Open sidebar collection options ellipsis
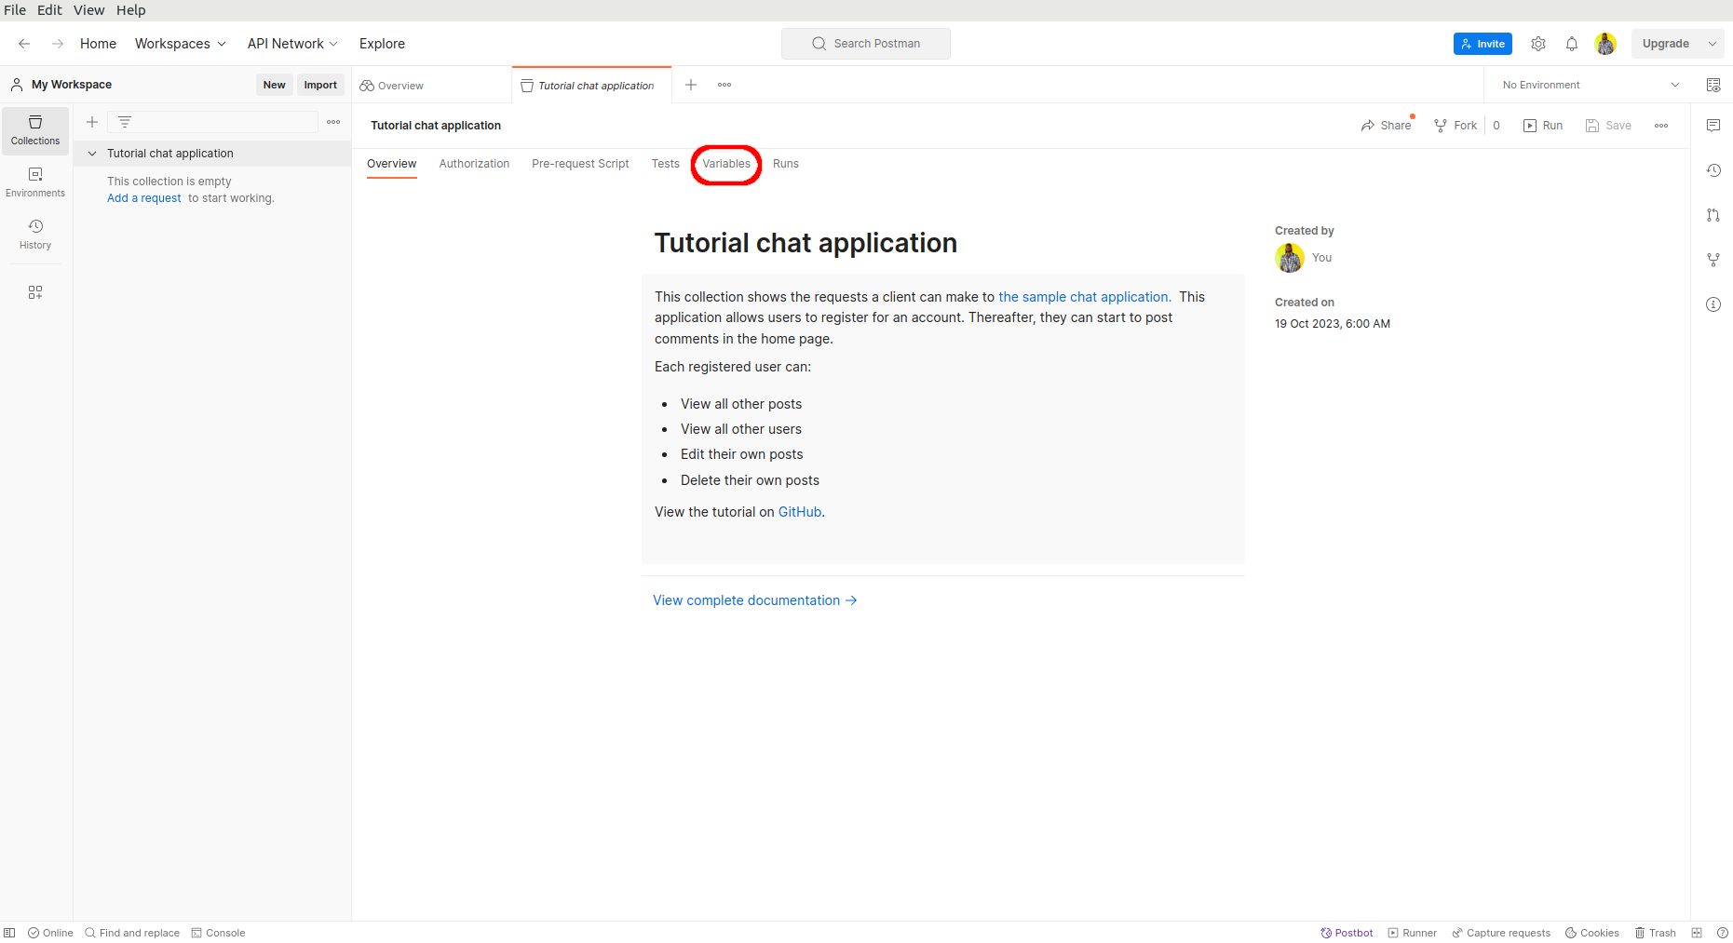This screenshot has width=1733, height=943. (x=333, y=122)
